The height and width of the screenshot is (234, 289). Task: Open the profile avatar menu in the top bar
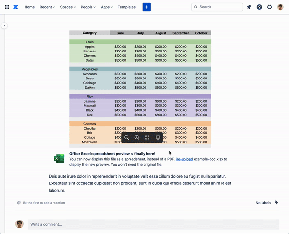tap(280, 7)
